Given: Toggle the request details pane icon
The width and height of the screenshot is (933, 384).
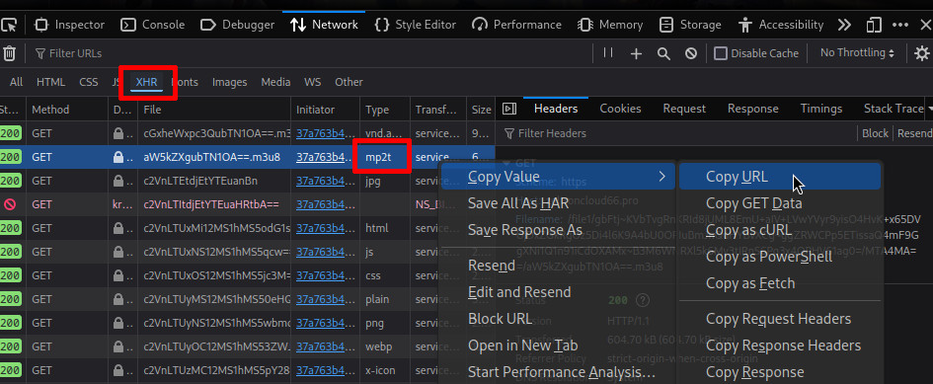Looking at the screenshot, I should coord(508,109).
